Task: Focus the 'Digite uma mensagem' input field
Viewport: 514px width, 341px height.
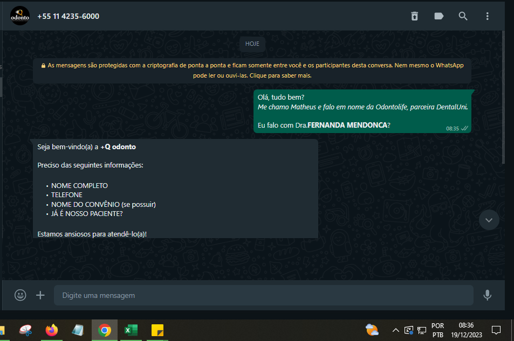Action: (264, 295)
